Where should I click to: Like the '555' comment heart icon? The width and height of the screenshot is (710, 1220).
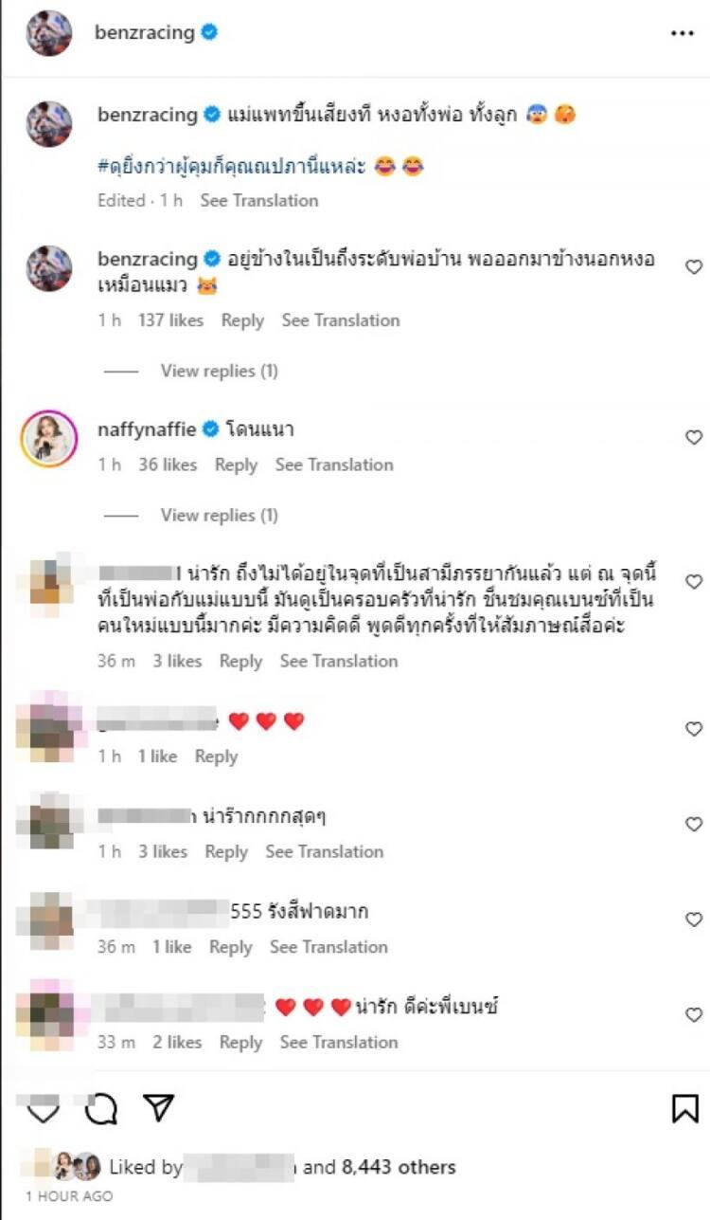(693, 920)
